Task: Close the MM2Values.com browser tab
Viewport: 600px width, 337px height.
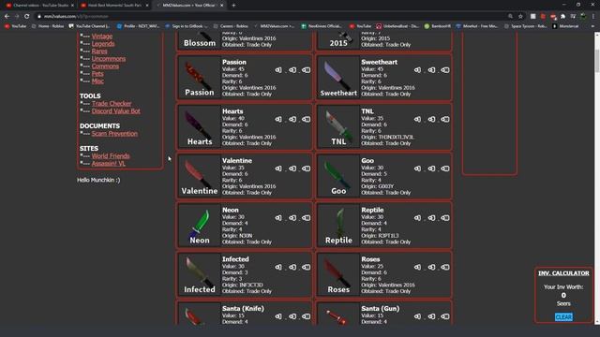Action: coord(221,6)
